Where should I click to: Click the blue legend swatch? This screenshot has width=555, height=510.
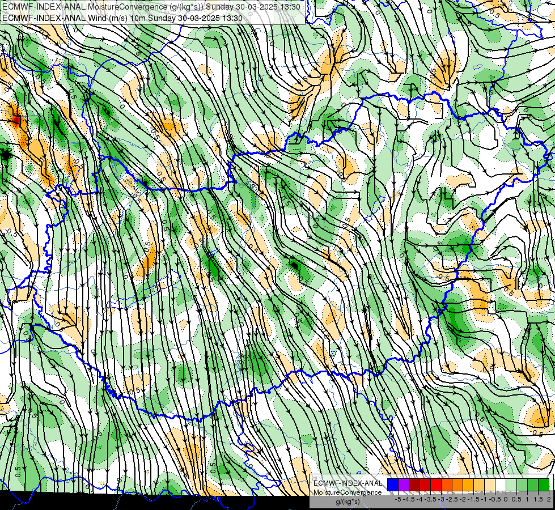tap(393, 485)
